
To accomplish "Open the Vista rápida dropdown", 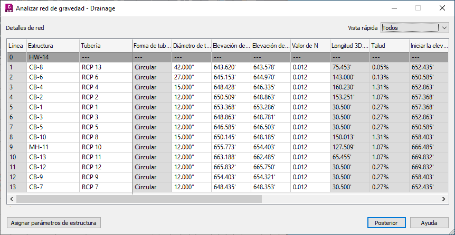I will (415, 28).
